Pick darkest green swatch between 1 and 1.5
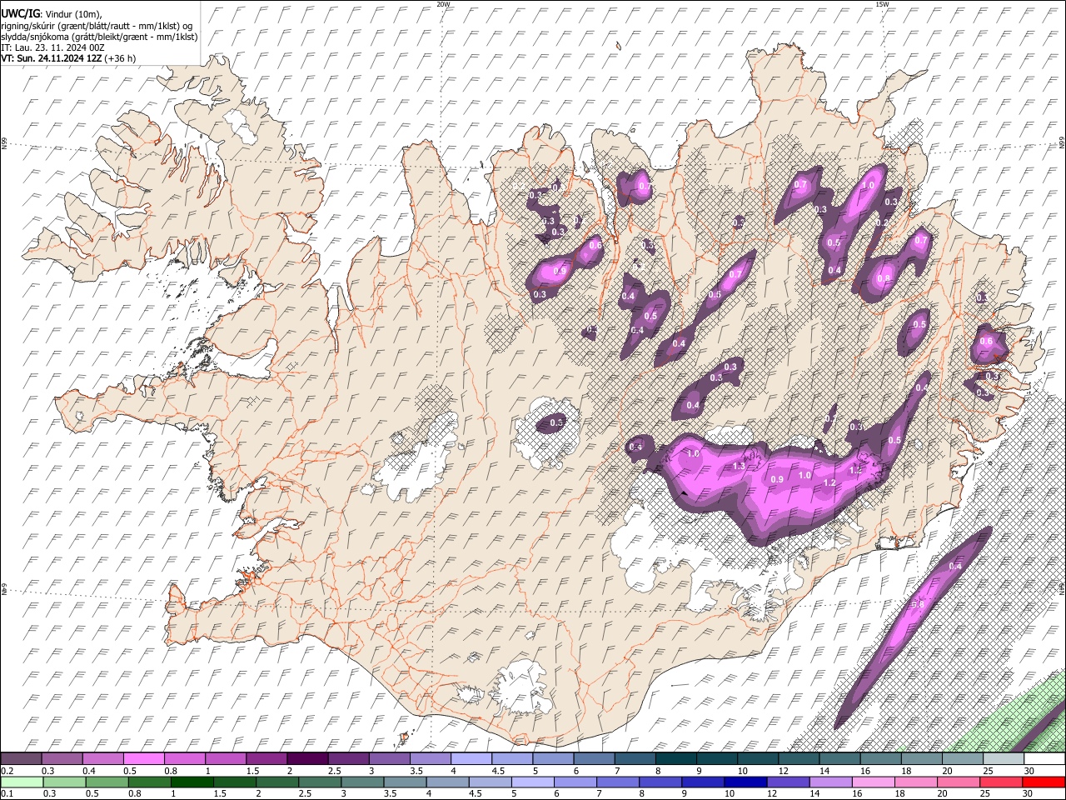 pos(191,782)
